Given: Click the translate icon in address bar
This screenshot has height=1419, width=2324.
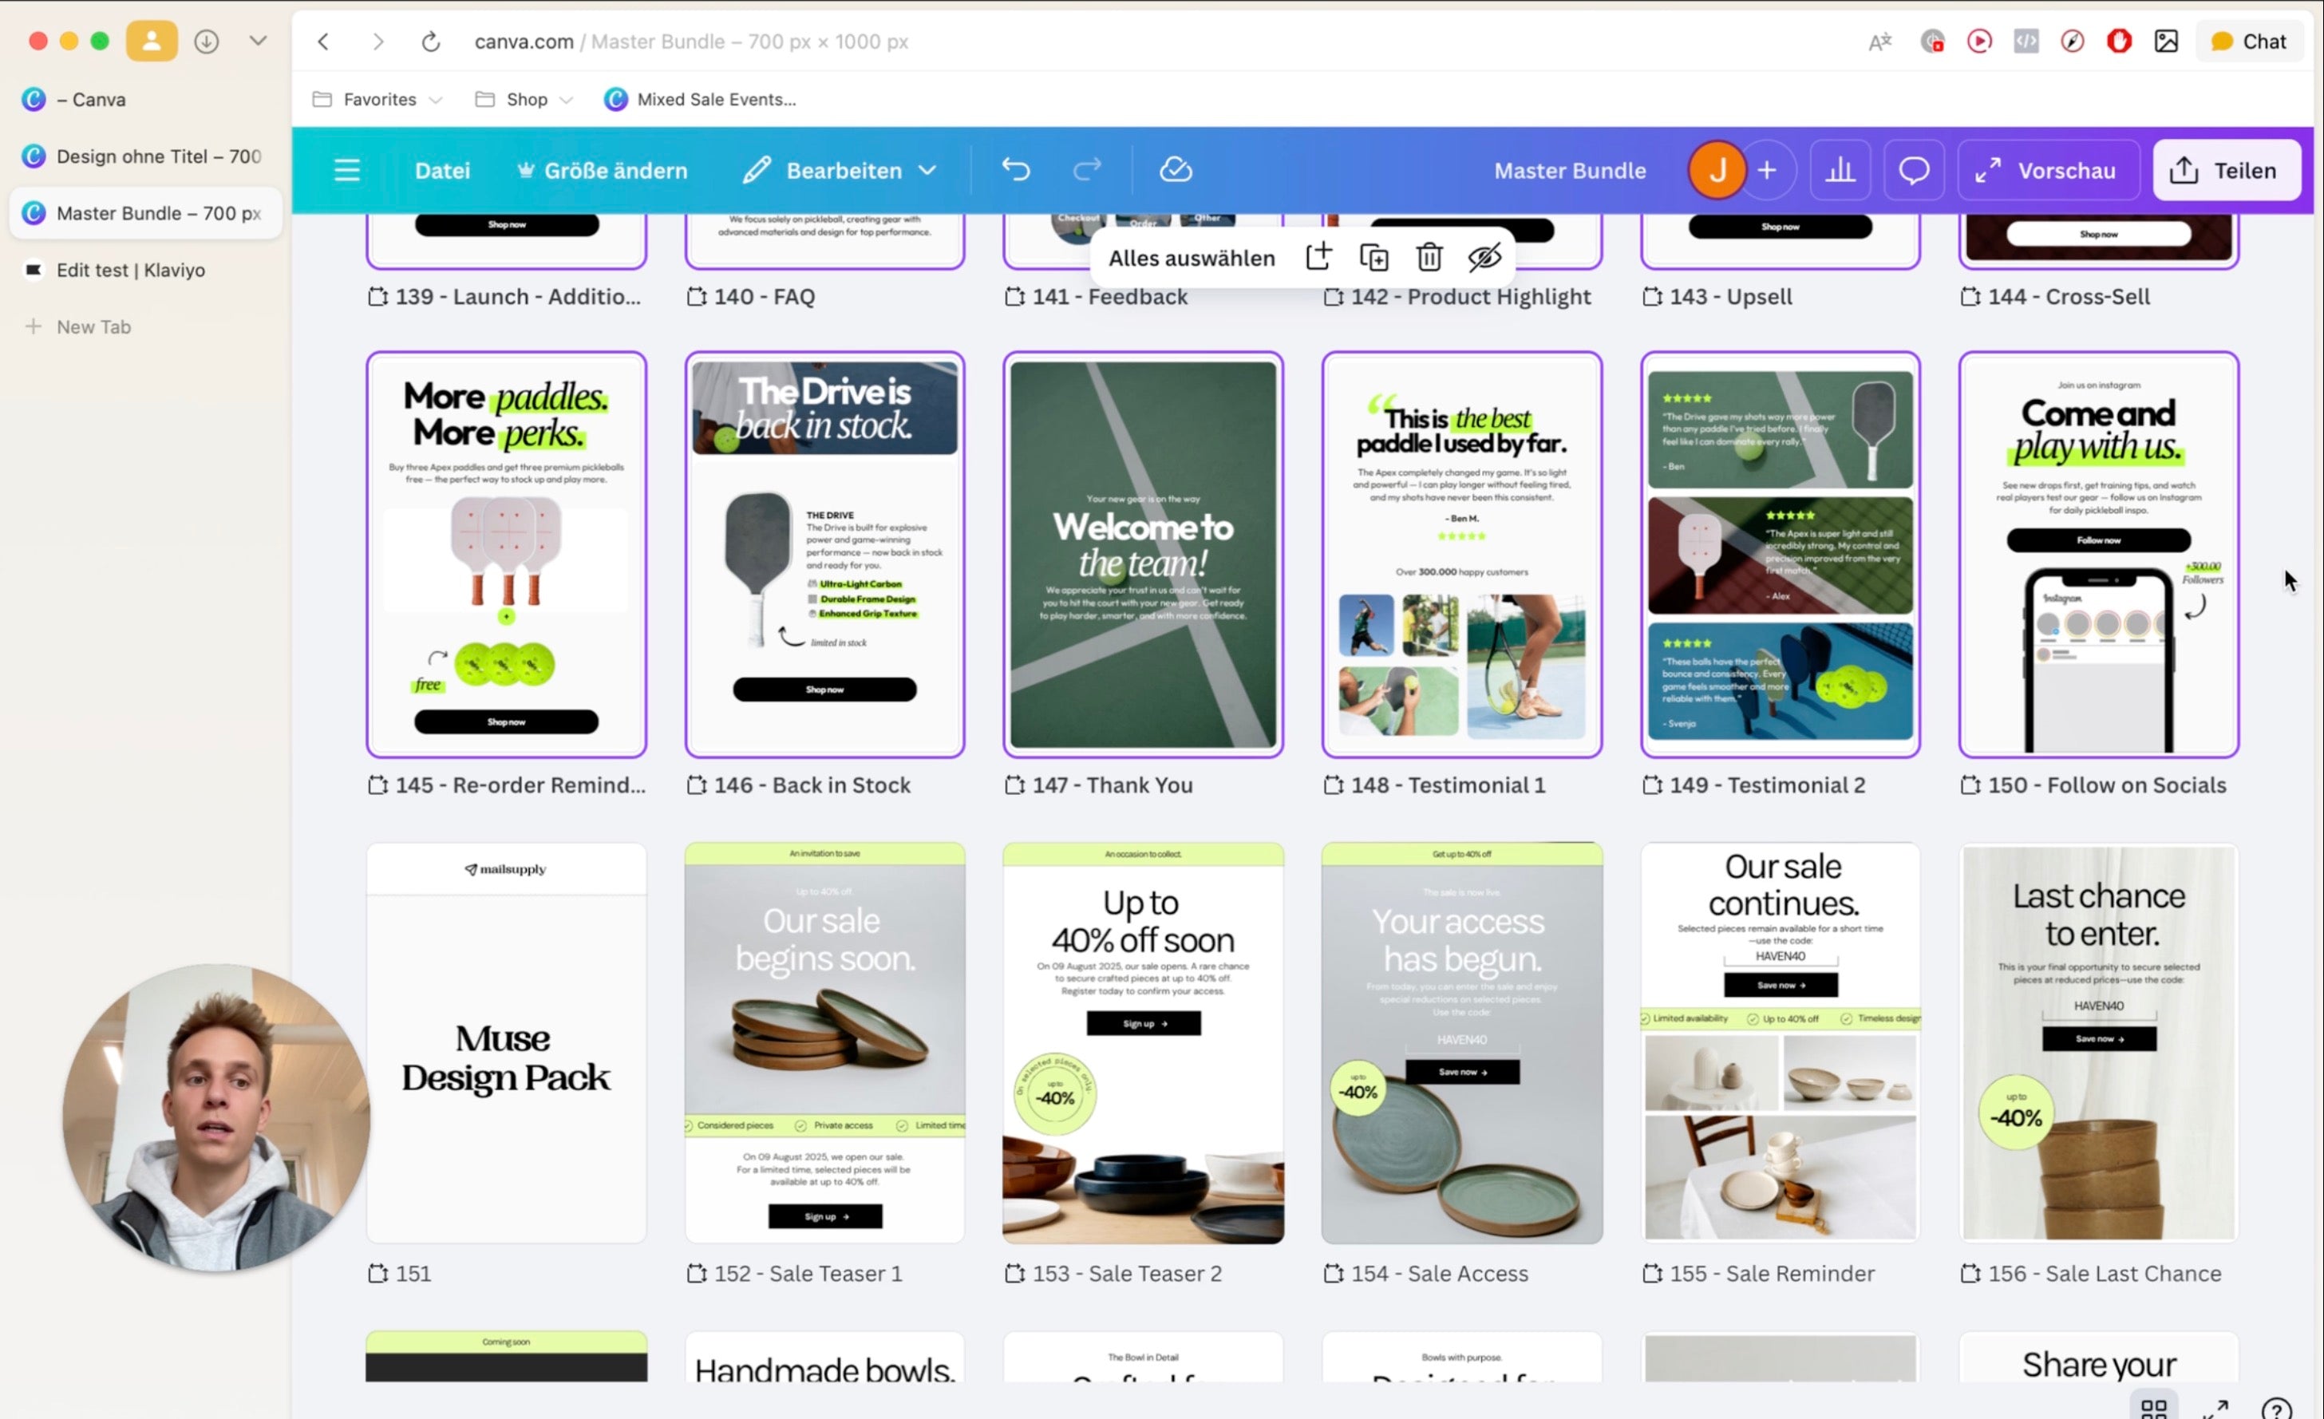Looking at the screenshot, I should pos(1879,42).
